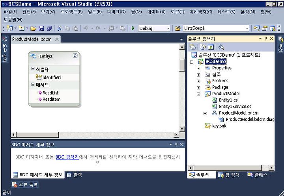
Task: Click the Cut scissors icon
Action: 59,28
